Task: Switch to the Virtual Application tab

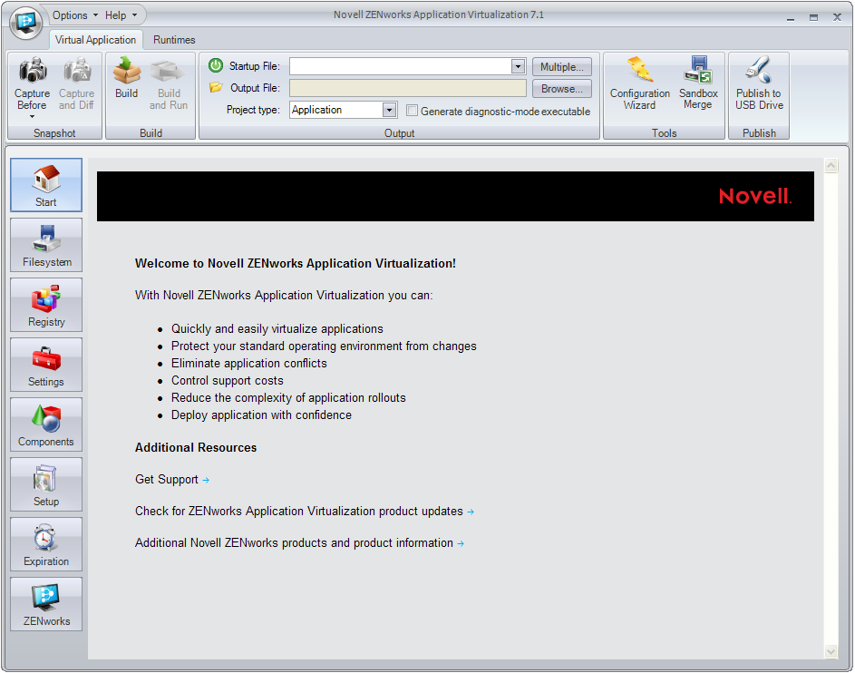Action: pos(95,40)
